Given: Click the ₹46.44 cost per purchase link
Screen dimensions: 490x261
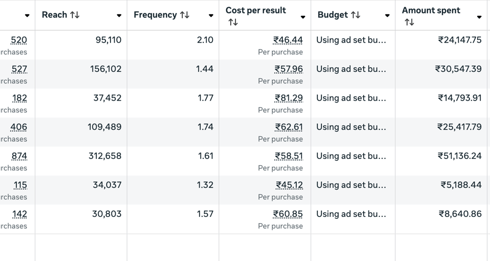Looking at the screenshot, I should coord(288,40).
